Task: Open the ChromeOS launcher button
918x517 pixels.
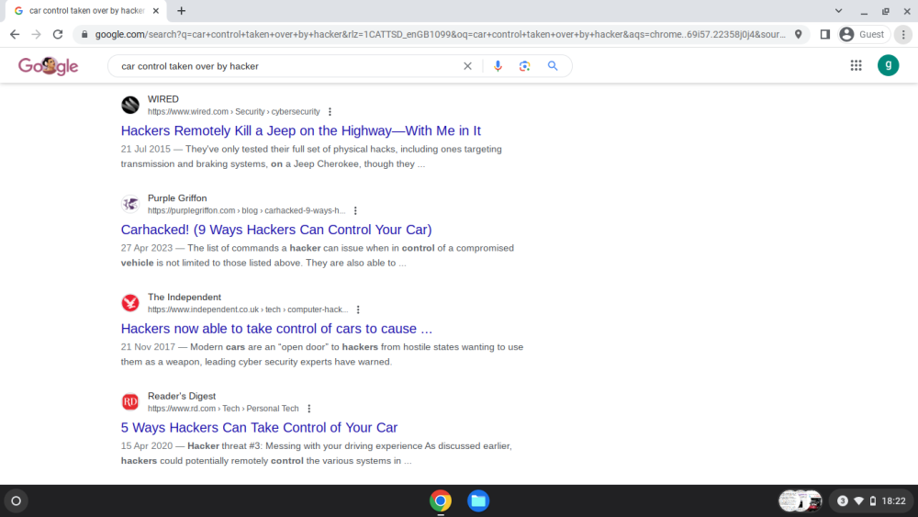Action: 17,500
